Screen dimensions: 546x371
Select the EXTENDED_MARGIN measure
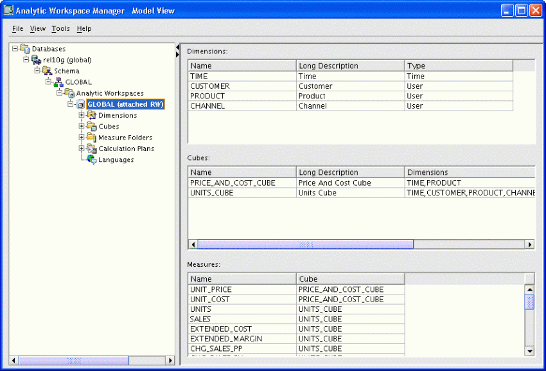tap(296, 339)
